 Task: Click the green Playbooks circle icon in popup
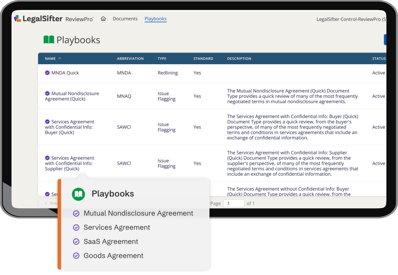pyautogui.click(x=79, y=194)
